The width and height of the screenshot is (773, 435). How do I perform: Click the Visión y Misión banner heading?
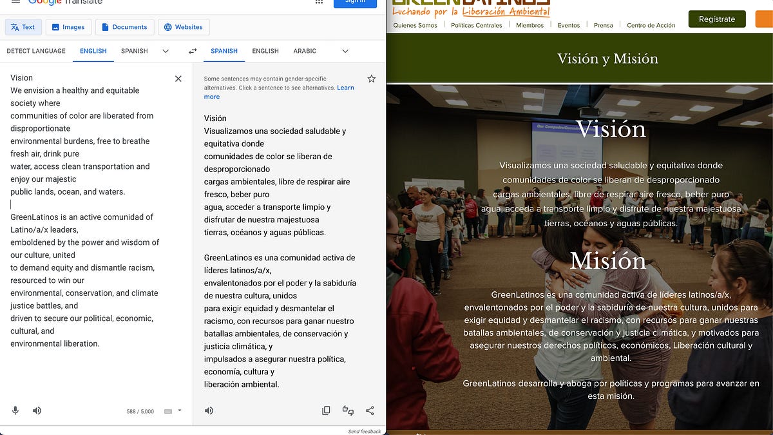click(x=607, y=59)
